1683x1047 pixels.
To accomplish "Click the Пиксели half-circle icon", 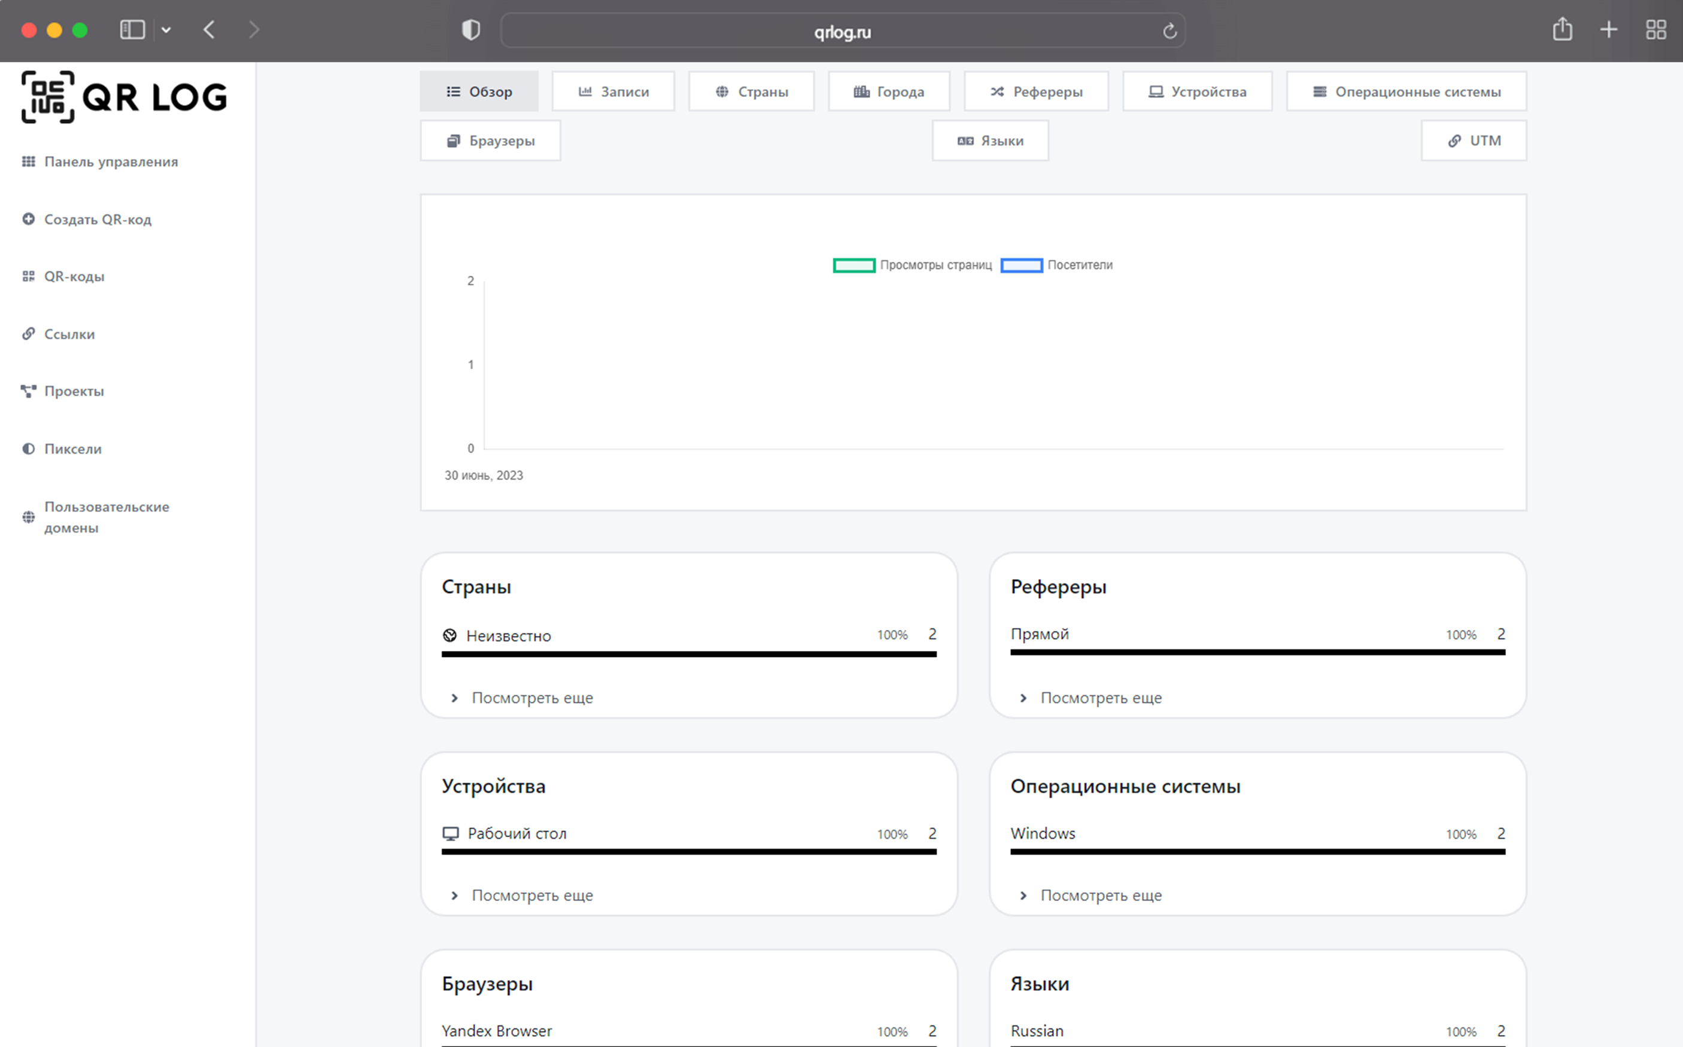I will 28,449.
